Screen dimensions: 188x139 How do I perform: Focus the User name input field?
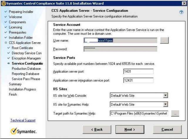coord(120,40)
